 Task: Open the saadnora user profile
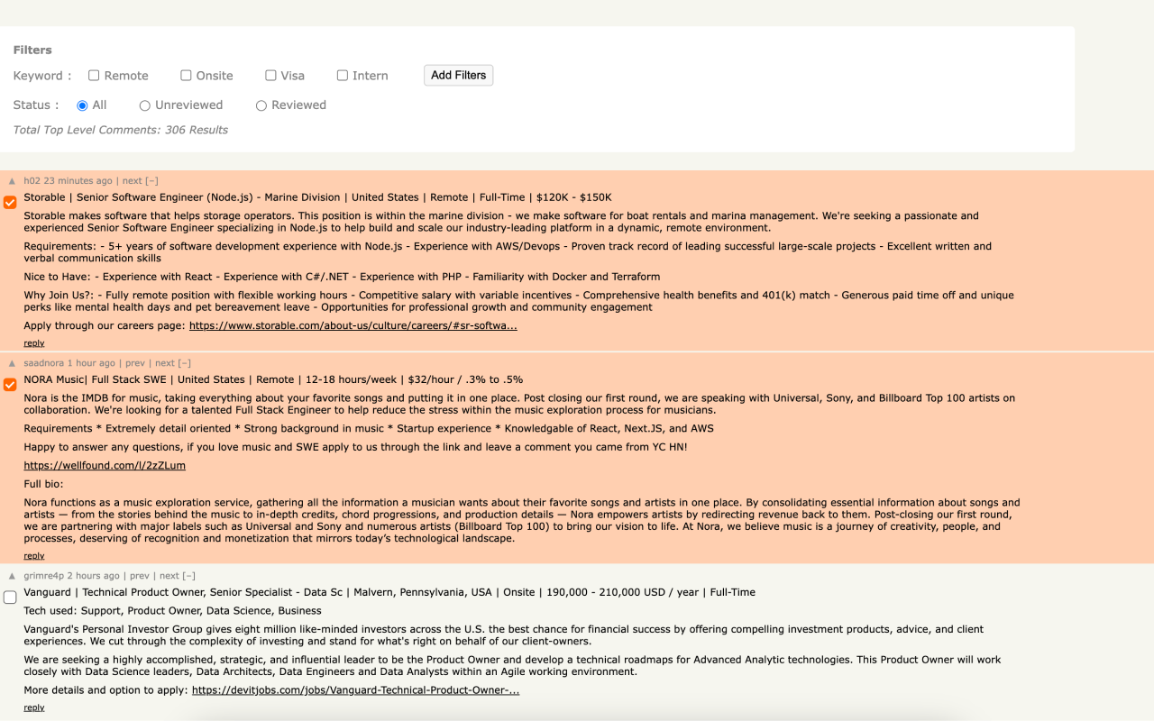[44, 363]
